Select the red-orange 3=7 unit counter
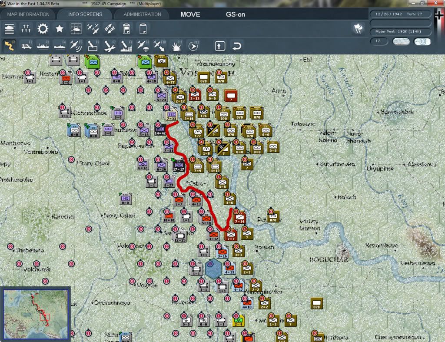Image resolution: width=445 pixels, height=342 pixels. (179, 200)
